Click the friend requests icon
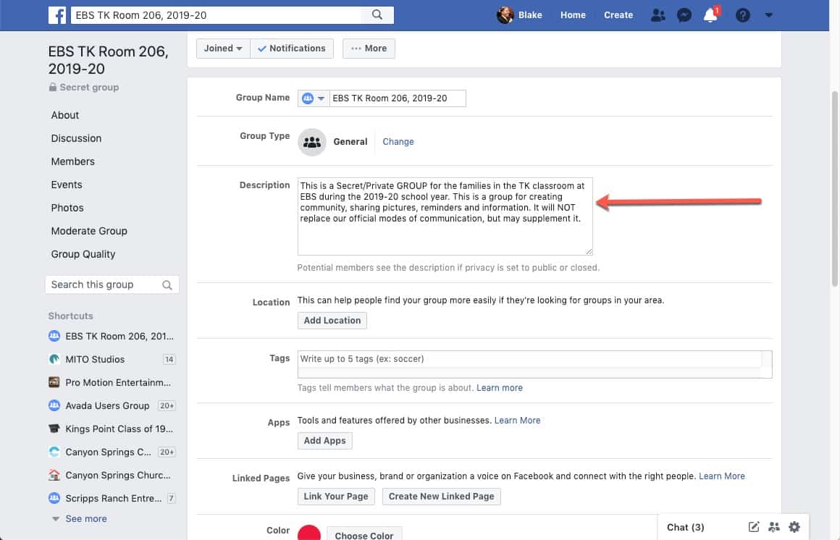Screen dimensions: 840x540 click(658, 14)
